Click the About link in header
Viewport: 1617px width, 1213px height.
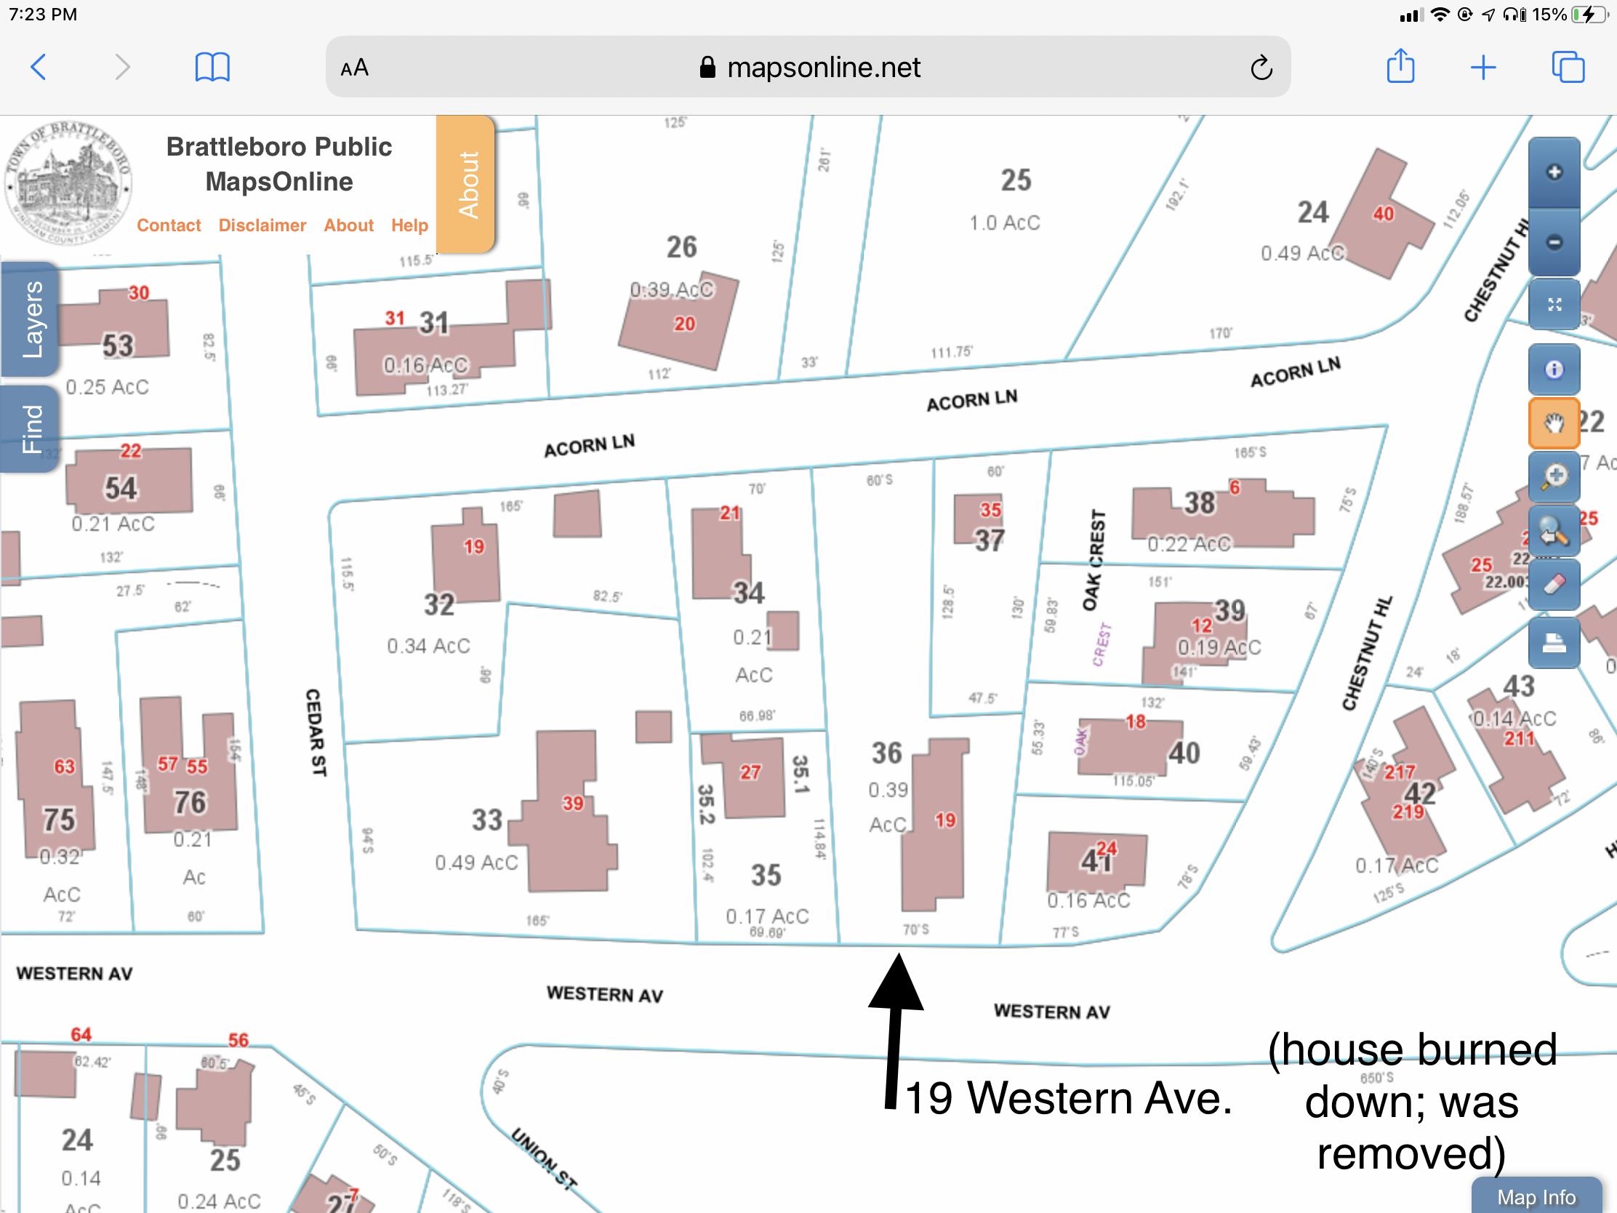coord(348,225)
